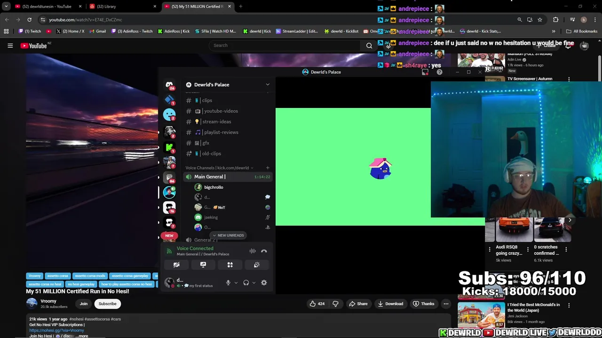
Task: Show more hidden bookmarks chevron
Action: pos(554,31)
